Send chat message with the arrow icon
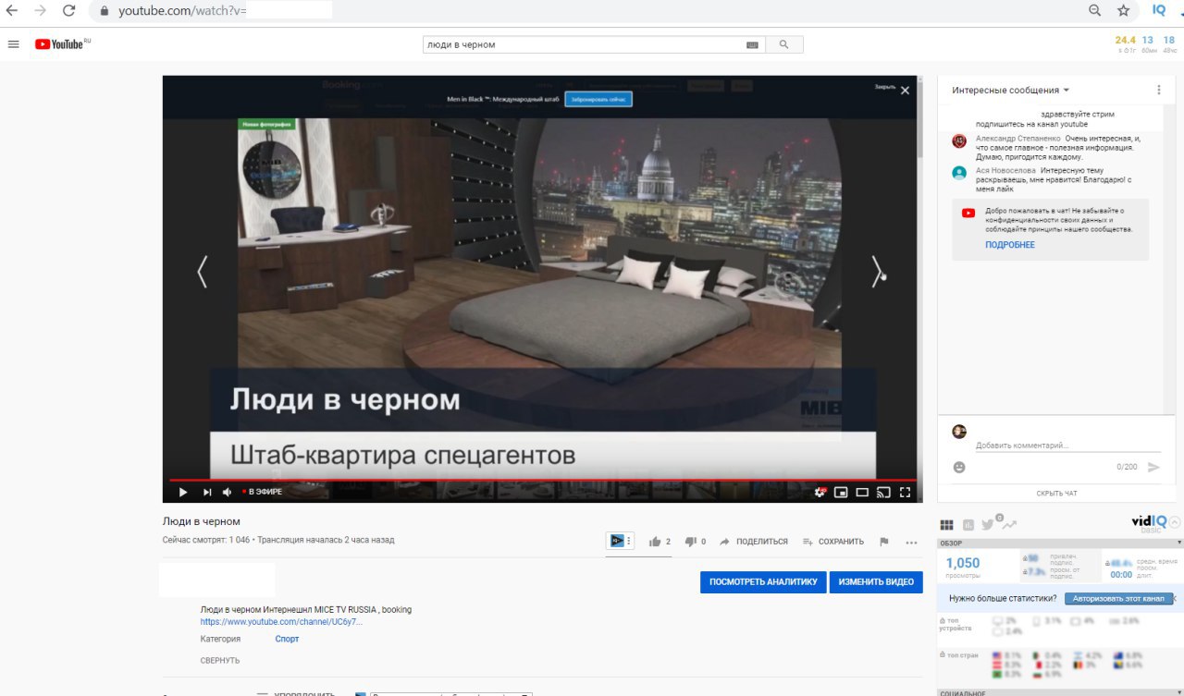This screenshot has width=1184, height=696. click(1153, 468)
